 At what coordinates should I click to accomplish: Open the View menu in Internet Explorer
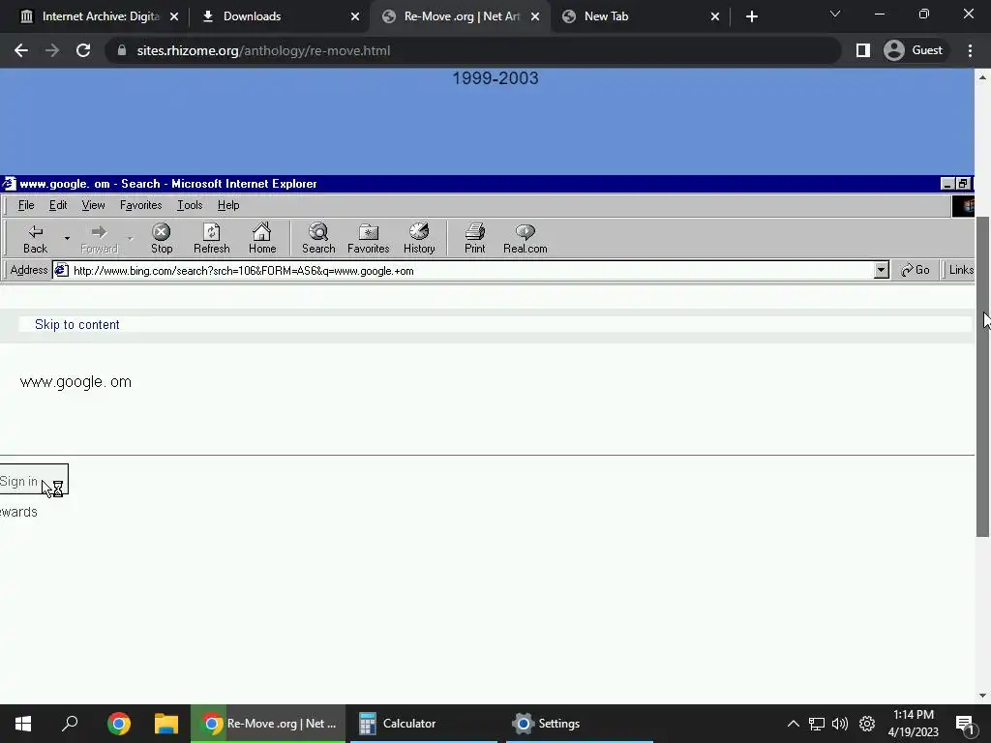pyautogui.click(x=93, y=205)
